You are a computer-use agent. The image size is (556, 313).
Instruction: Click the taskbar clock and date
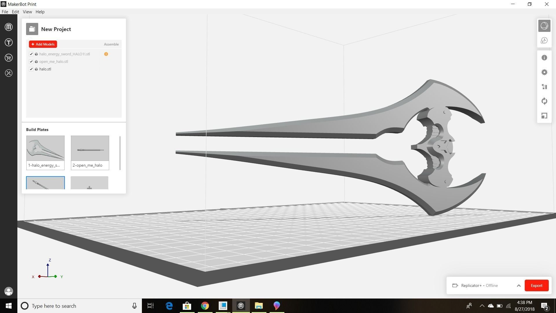point(524,306)
